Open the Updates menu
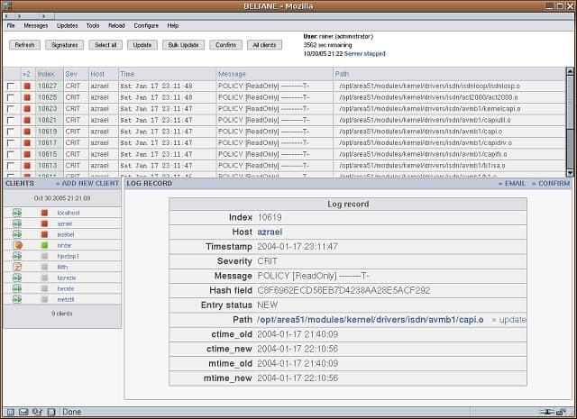Image resolution: width=577 pixels, height=419 pixels. pyautogui.click(x=68, y=26)
